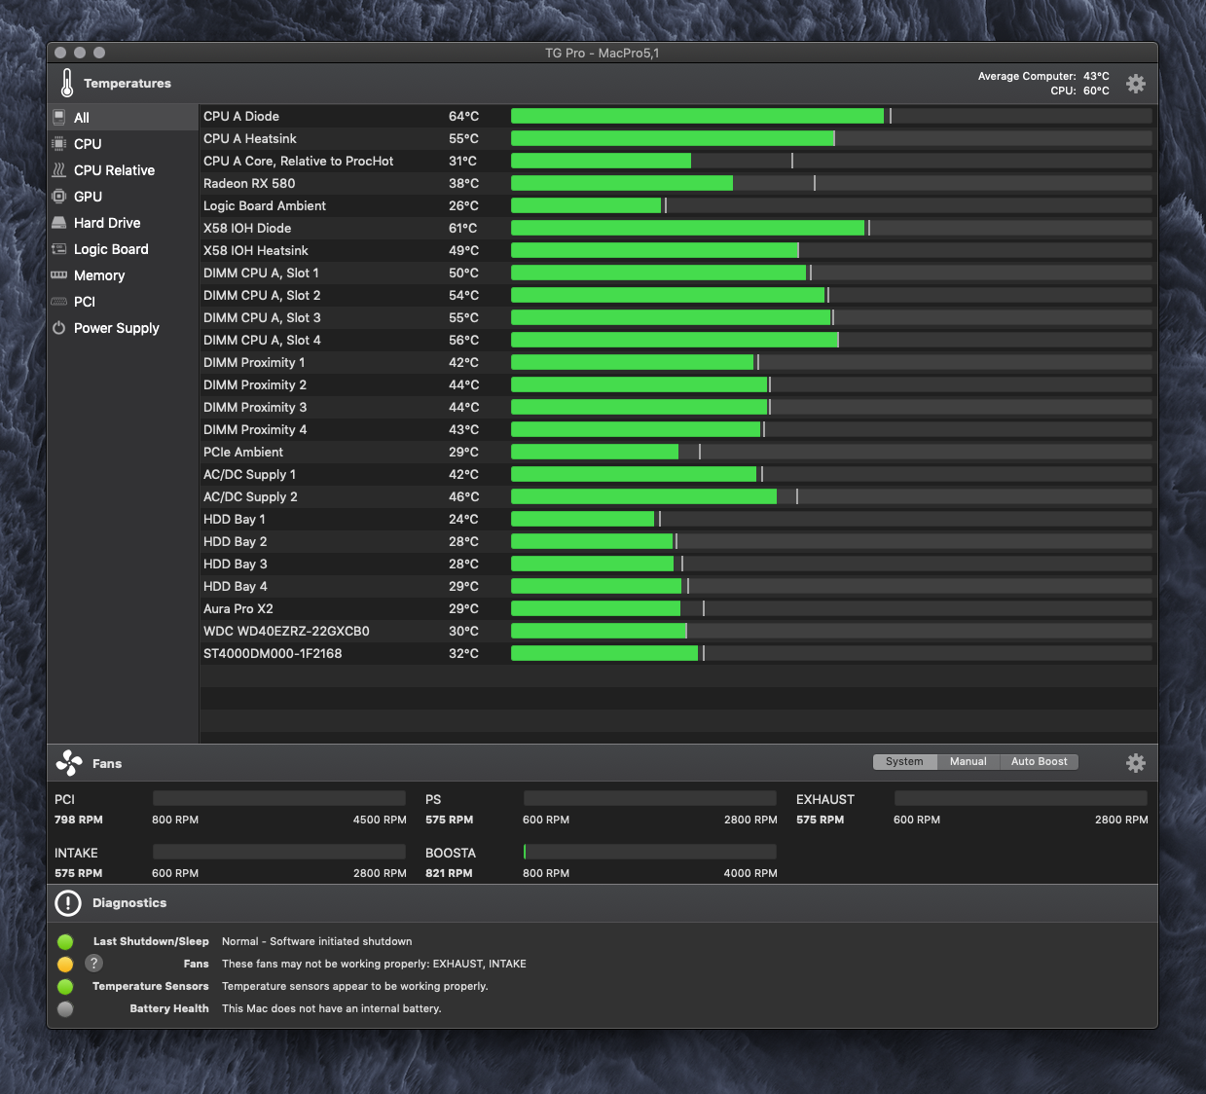Click the Average Computer temperature readout

(x=1043, y=76)
